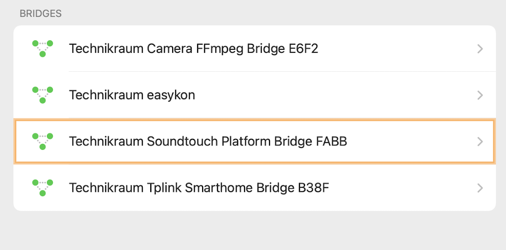The height and width of the screenshot is (250, 506).
Task: Open Technikraum Soundtouch Platform Bridge FABB
Action: coord(208,142)
